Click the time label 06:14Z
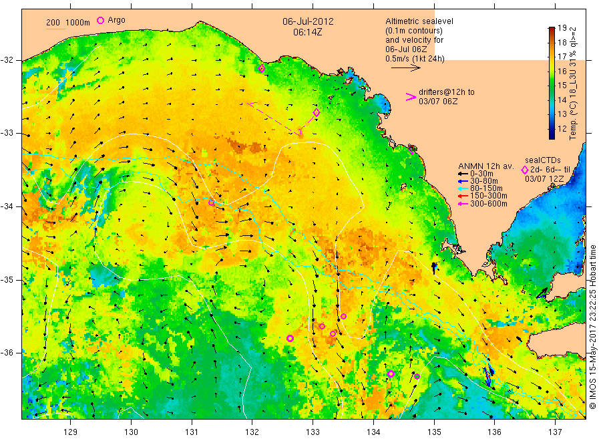 [307, 32]
